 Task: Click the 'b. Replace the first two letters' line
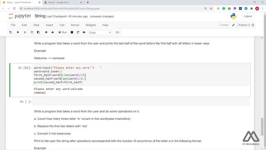coord(61,126)
